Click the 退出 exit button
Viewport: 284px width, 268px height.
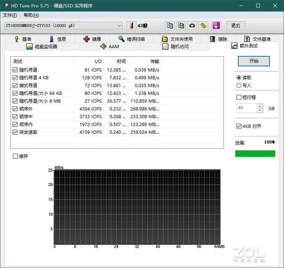pos(236,26)
